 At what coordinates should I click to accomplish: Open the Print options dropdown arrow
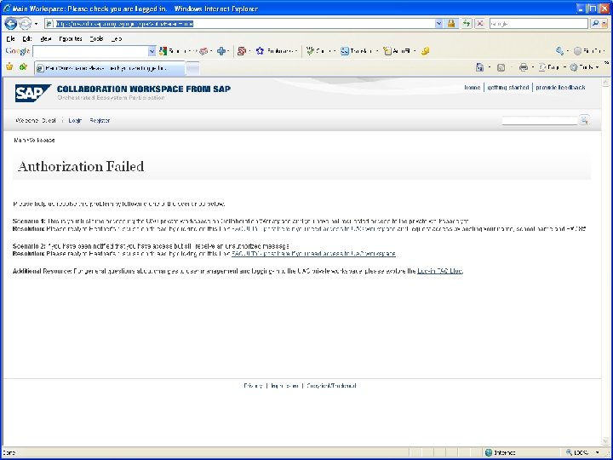532,67
